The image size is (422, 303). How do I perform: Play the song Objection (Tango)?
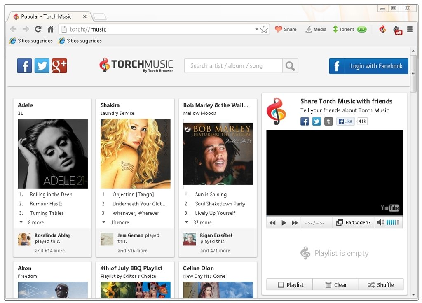[x=133, y=194]
